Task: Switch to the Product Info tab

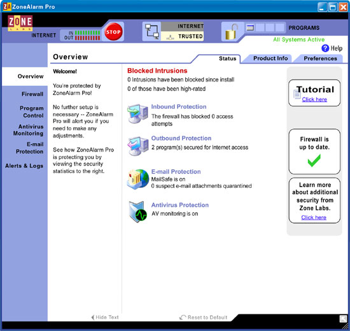Action: tap(270, 59)
